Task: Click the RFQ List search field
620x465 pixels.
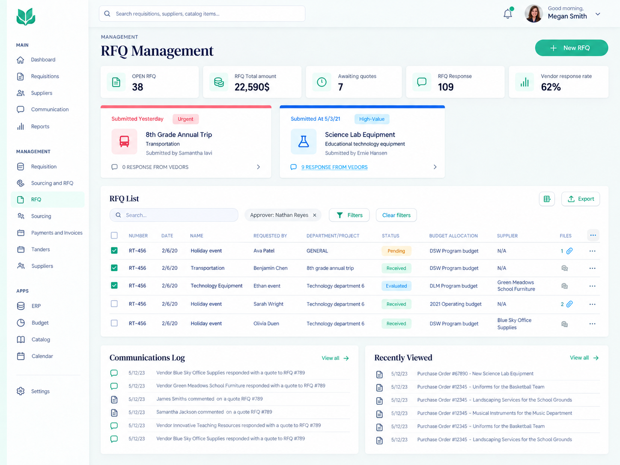Action: click(x=174, y=215)
